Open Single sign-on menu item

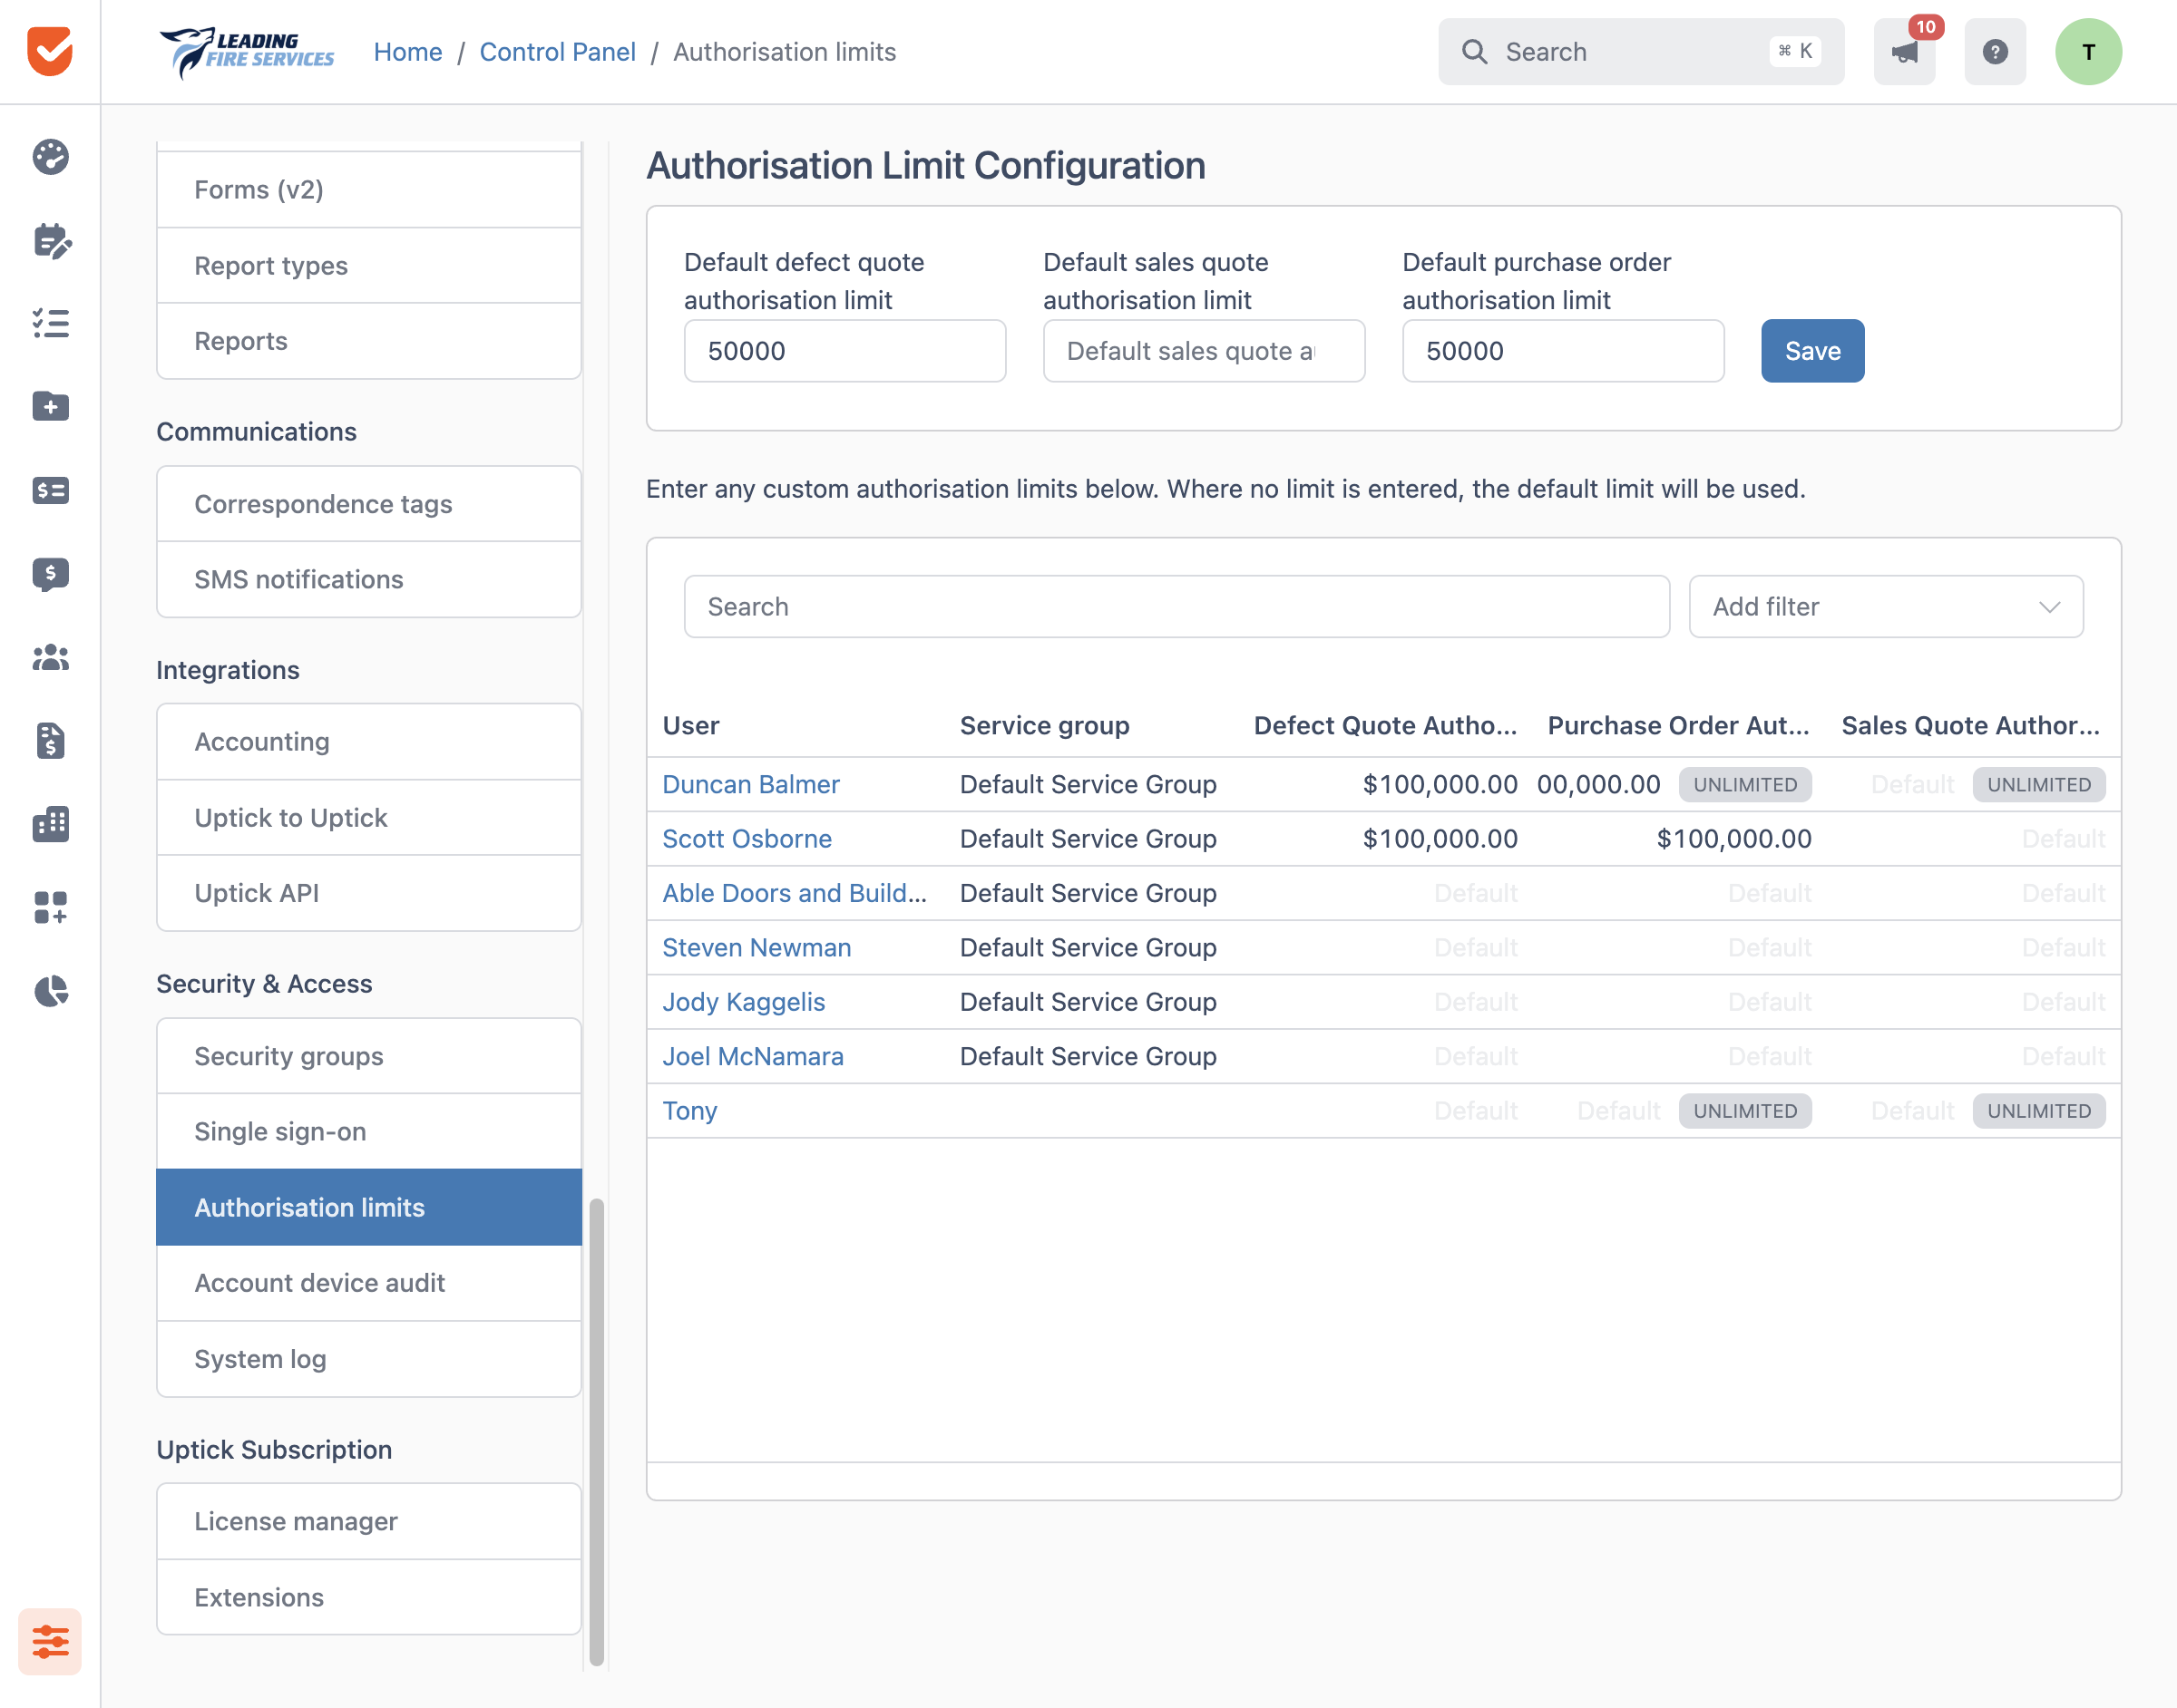pyautogui.click(x=369, y=1131)
